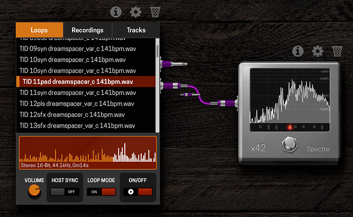353x217 pixels.
Task: Select TID 10syn dreamspacer_var_c 141bpm.wav
Action: pyautogui.click(x=86, y=71)
